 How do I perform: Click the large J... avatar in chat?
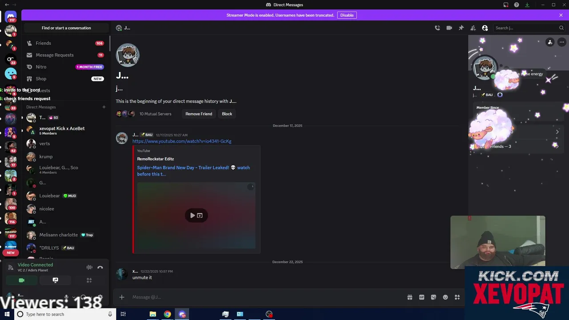[x=128, y=55]
